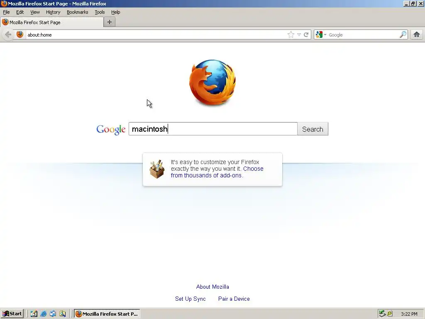Viewport: 425px width, 319px height.
Task: Open the Edit menu
Action: tap(20, 12)
